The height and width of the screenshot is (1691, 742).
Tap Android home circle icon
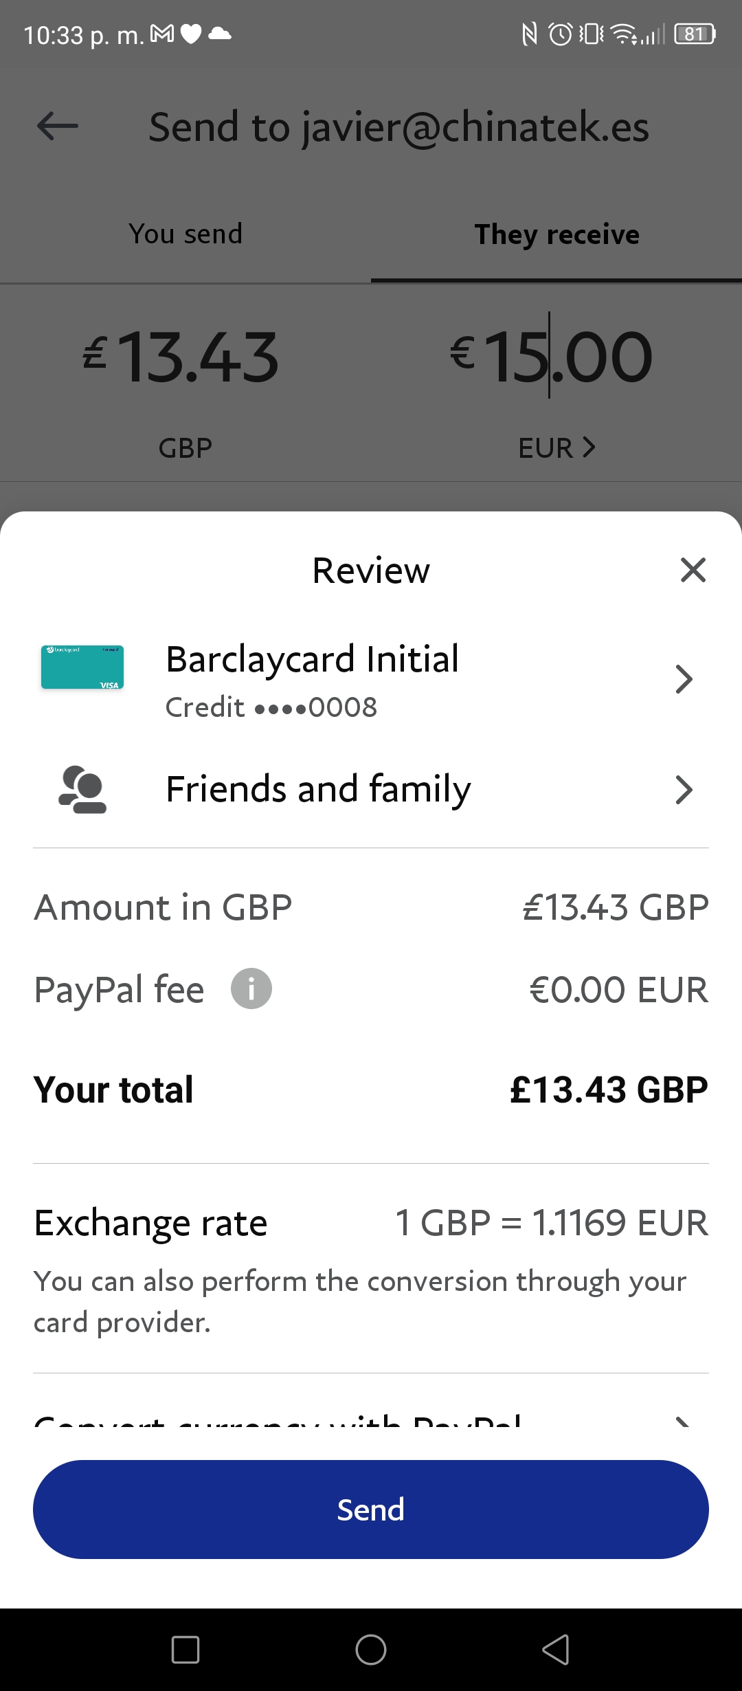coord(371,1650)
